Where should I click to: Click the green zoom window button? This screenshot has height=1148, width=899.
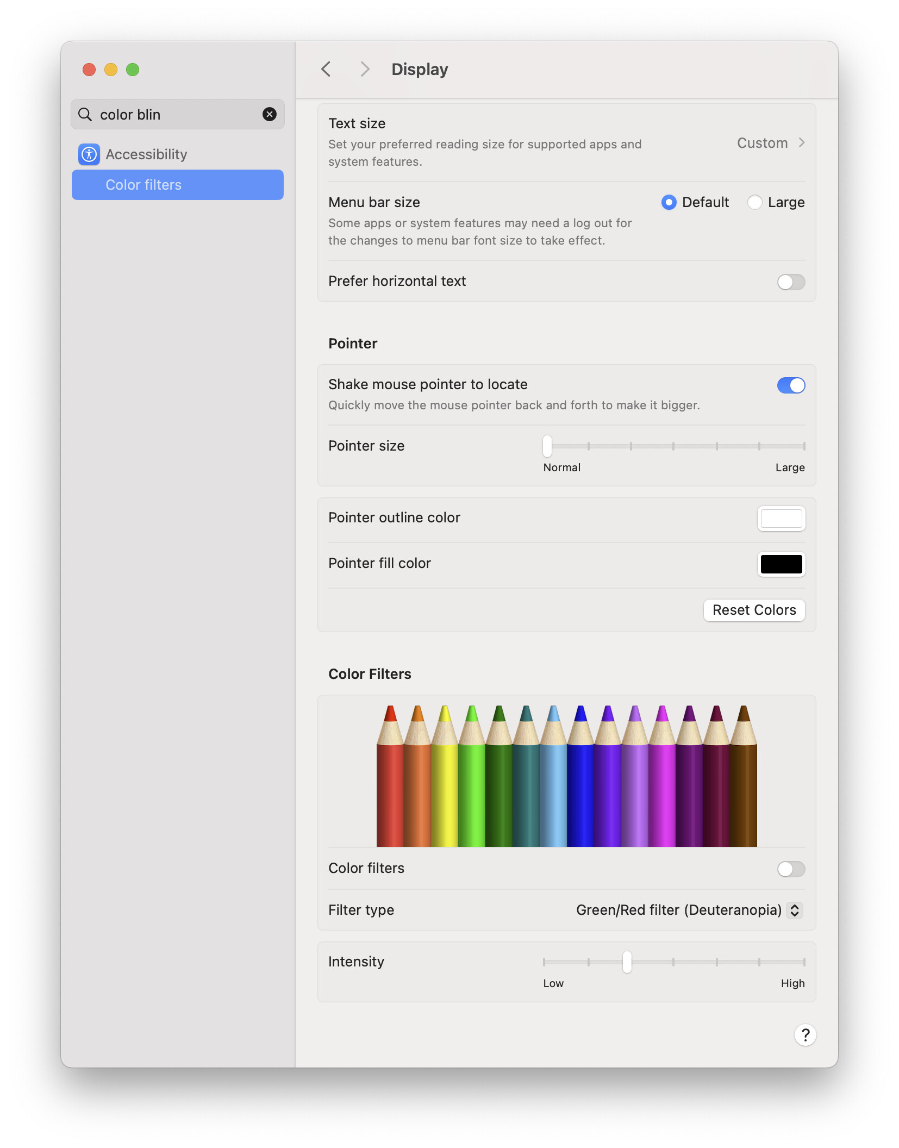coord(133,70)
